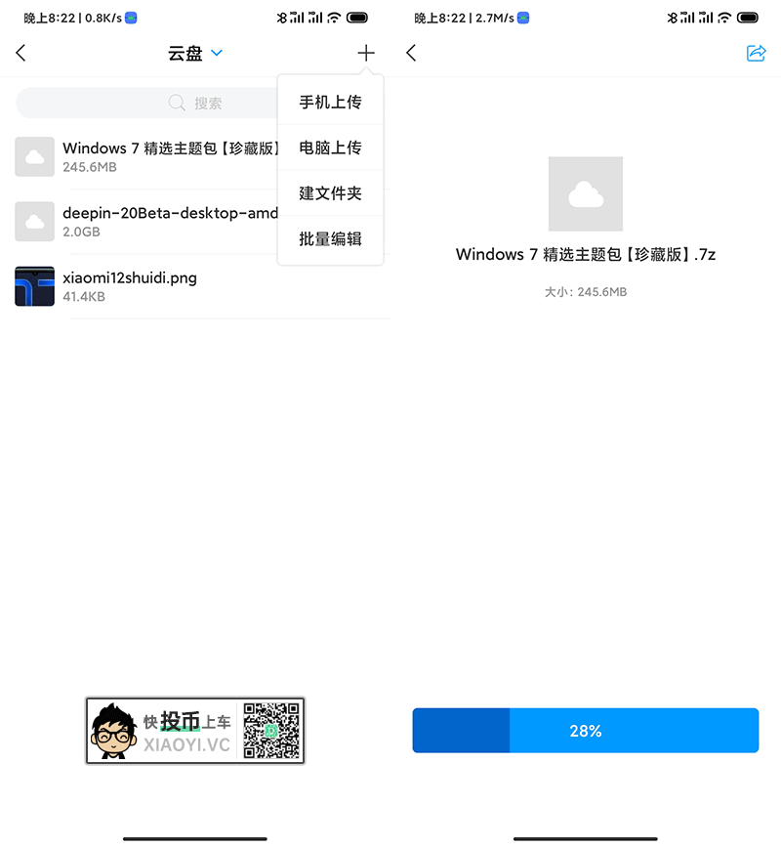Select the cloud icon above the downloading filename

pos(586,193)
